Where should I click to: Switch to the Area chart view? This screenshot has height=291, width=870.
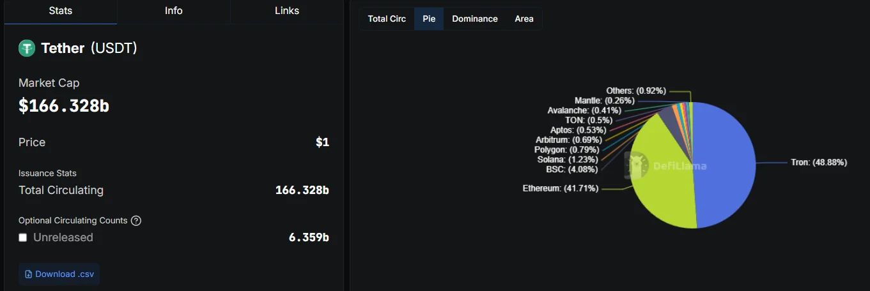click(524, 19)
